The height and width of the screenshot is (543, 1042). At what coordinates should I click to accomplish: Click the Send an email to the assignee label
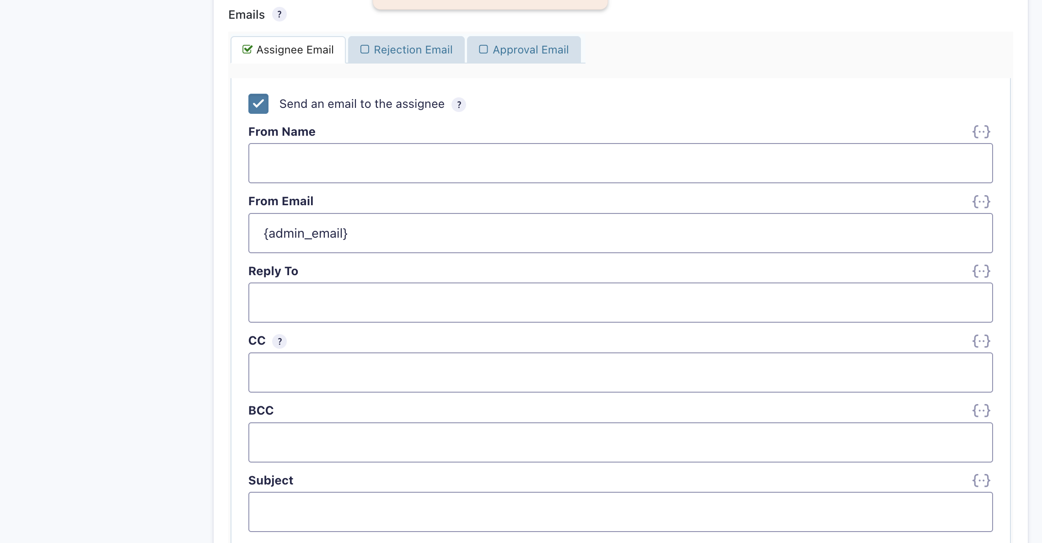coord(362,104)
